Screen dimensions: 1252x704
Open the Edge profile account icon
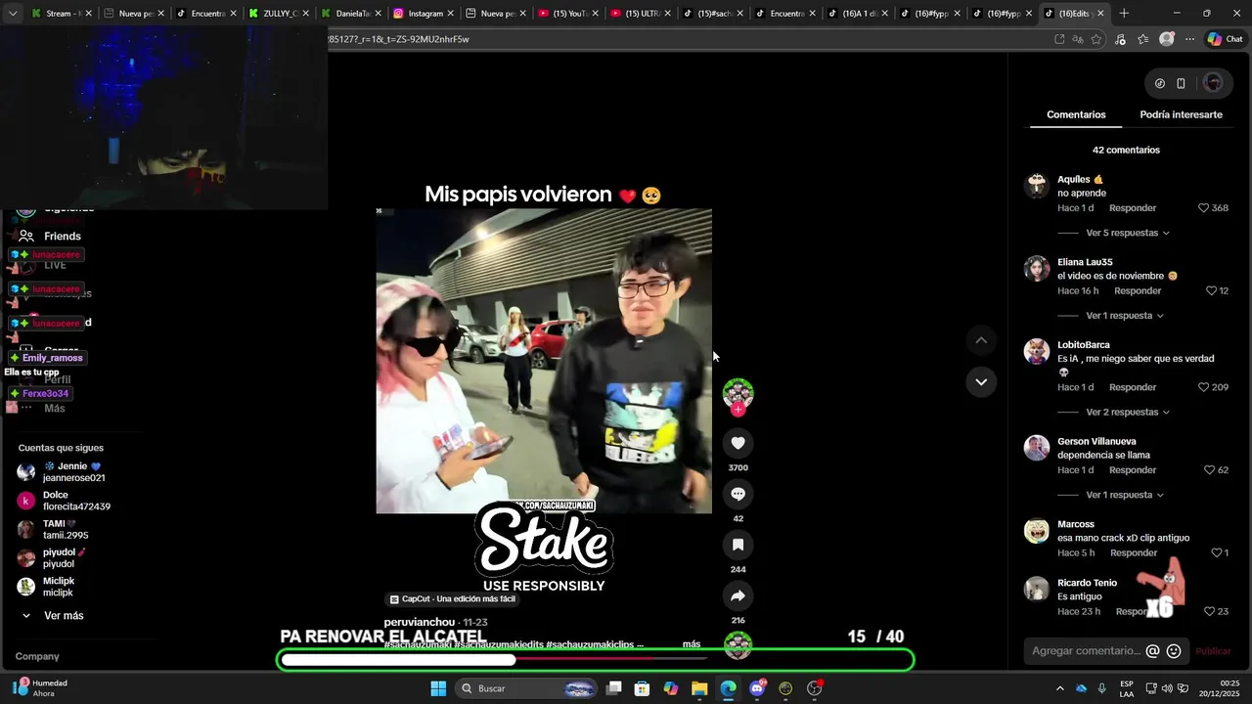1166,39
